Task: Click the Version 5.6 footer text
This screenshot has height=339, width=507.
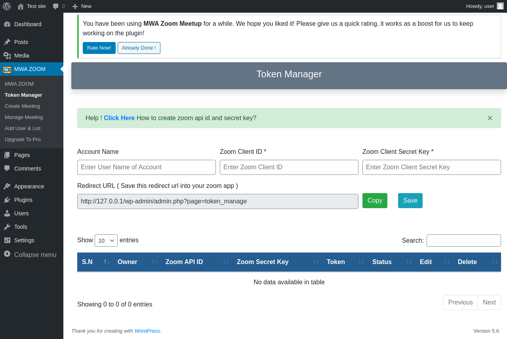Action: [486, 331]
